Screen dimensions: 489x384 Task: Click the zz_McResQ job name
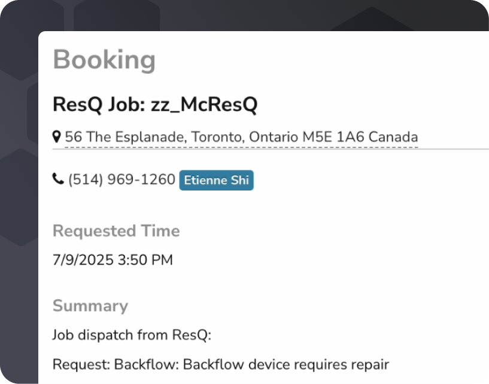pyautogui.click(x=204, y=104)
